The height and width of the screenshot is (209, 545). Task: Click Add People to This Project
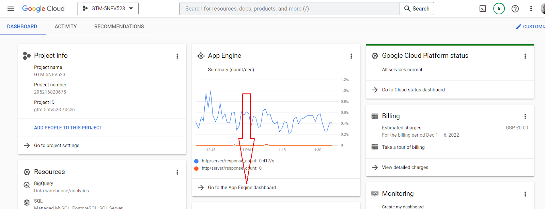click(68, 128)
